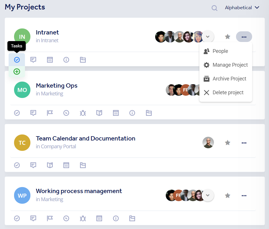Screen dimensions: 269x229
Task: Toggle favorite star for Team Calendar project
Action: (228, 143)
